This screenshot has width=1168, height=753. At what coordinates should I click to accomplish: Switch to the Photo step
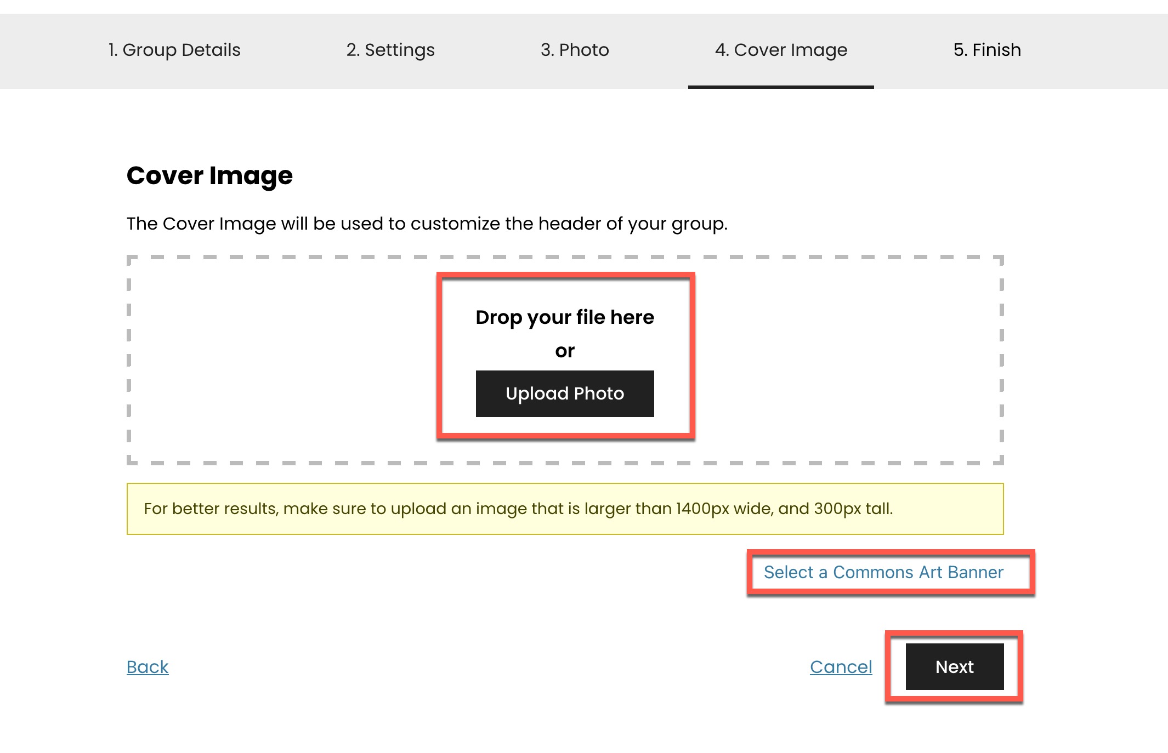(574, 50)
